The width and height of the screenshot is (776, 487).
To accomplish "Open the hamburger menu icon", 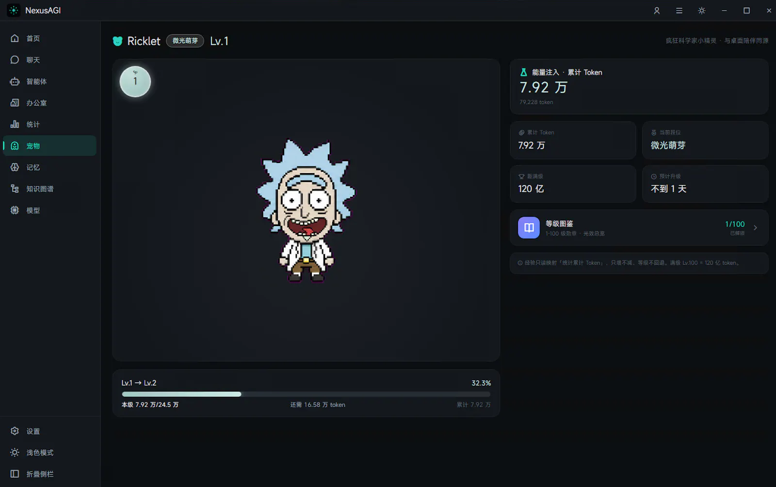I will 679,11.
